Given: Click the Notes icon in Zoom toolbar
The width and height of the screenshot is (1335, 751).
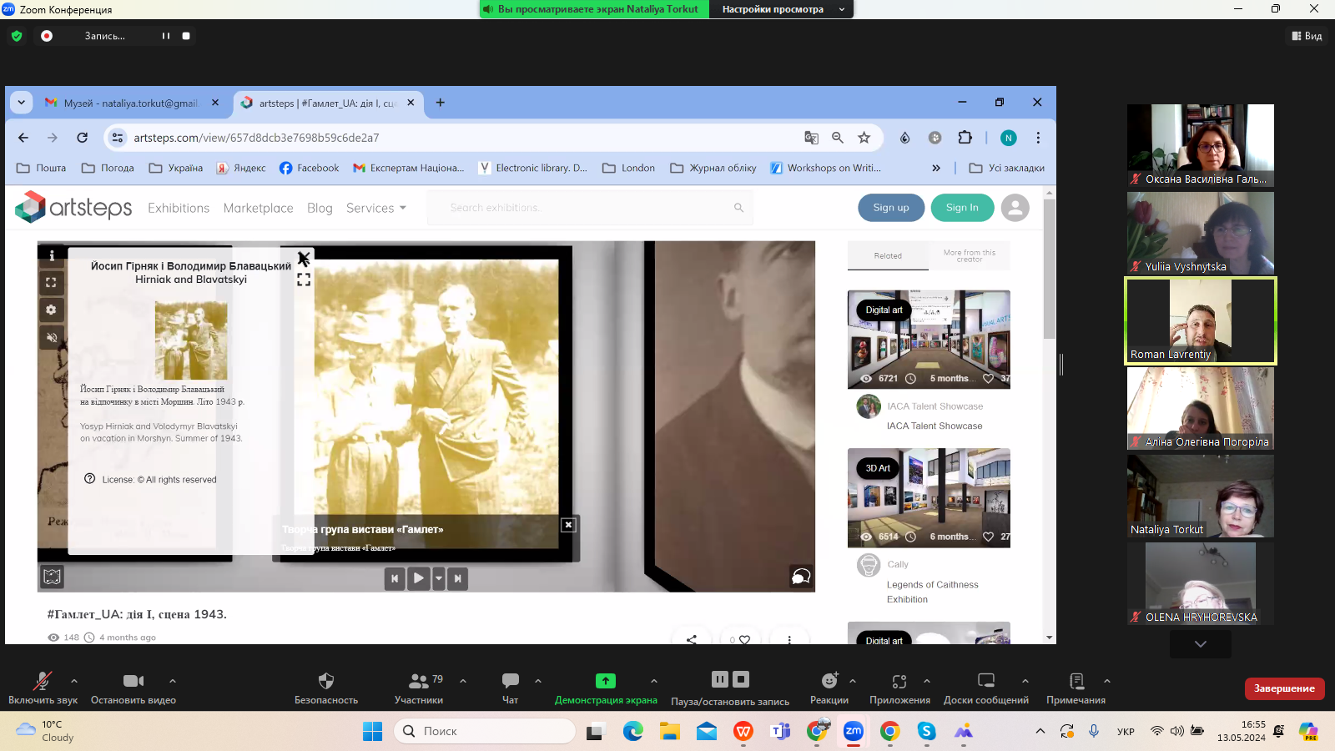Looking at the screenshot, I should click(1076, 681).
